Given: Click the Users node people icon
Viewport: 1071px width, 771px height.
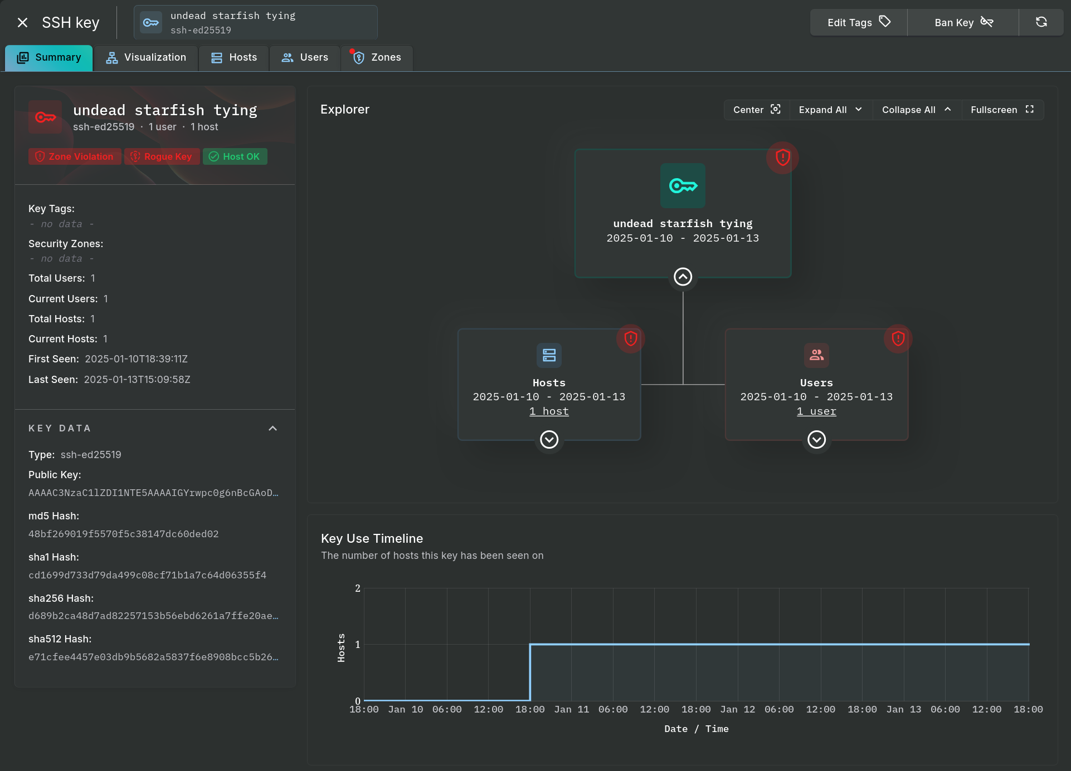Looking at the screenshot, I should 816,355.
